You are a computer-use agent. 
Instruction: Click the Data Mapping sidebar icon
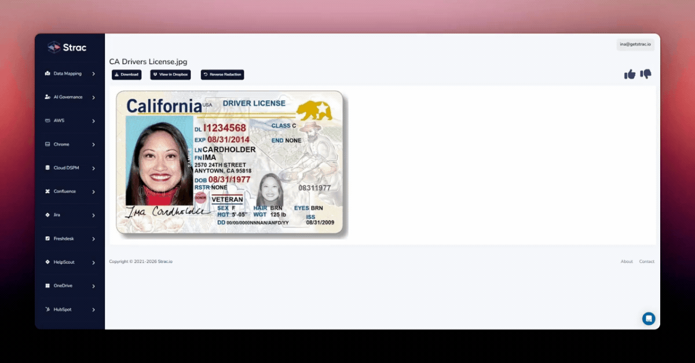[x=47, y=74]
